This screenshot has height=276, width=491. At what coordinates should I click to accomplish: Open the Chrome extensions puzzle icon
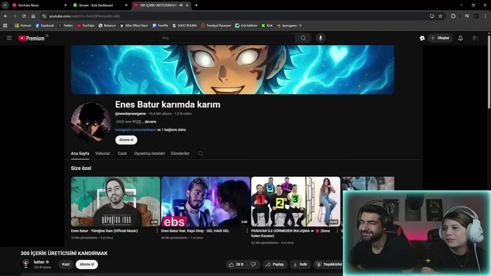(x=453, y=16)
